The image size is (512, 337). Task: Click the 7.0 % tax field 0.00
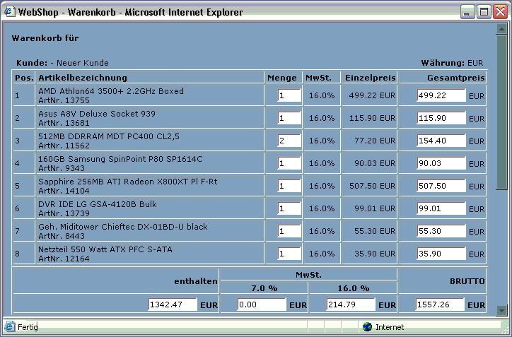[262, 305]
